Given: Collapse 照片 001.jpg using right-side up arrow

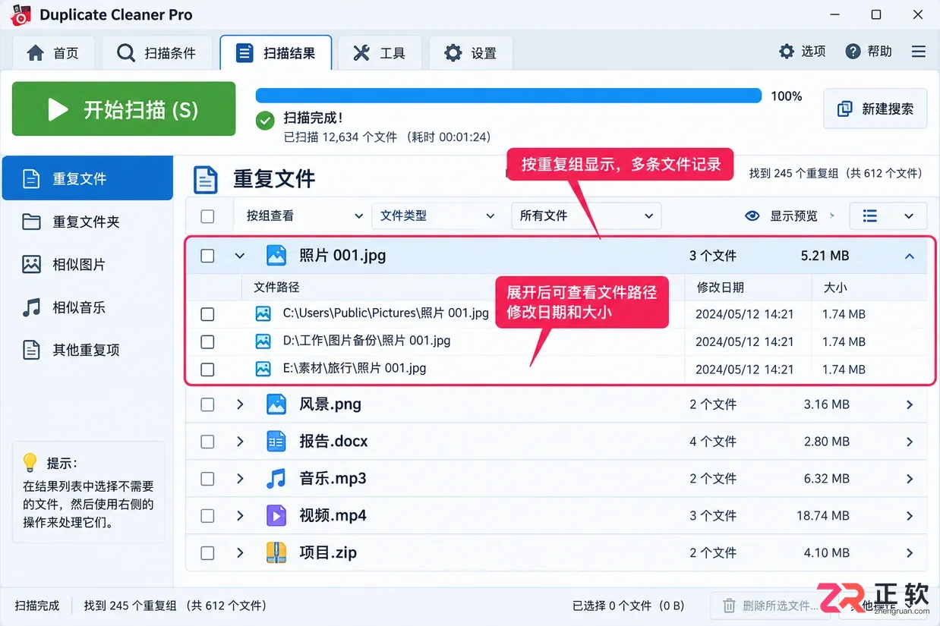Looking at the screenshot, I should [910, 256].
